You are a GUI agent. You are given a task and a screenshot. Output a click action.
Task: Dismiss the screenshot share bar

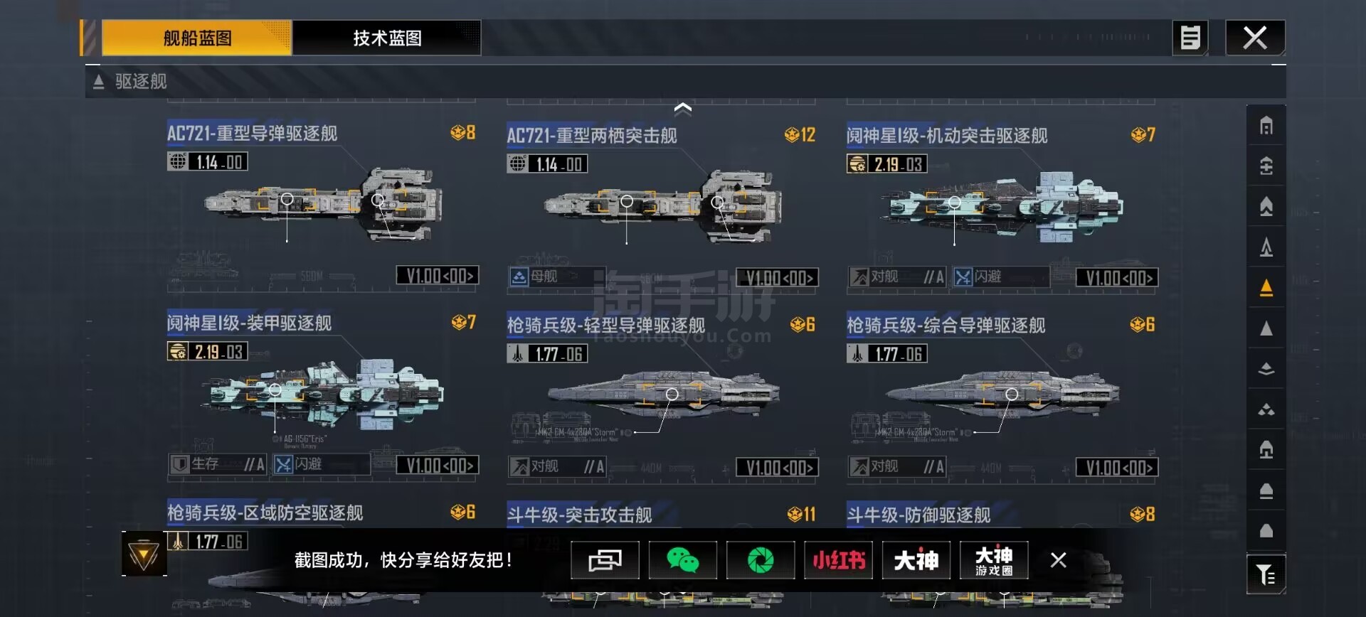pos(1058,560)
